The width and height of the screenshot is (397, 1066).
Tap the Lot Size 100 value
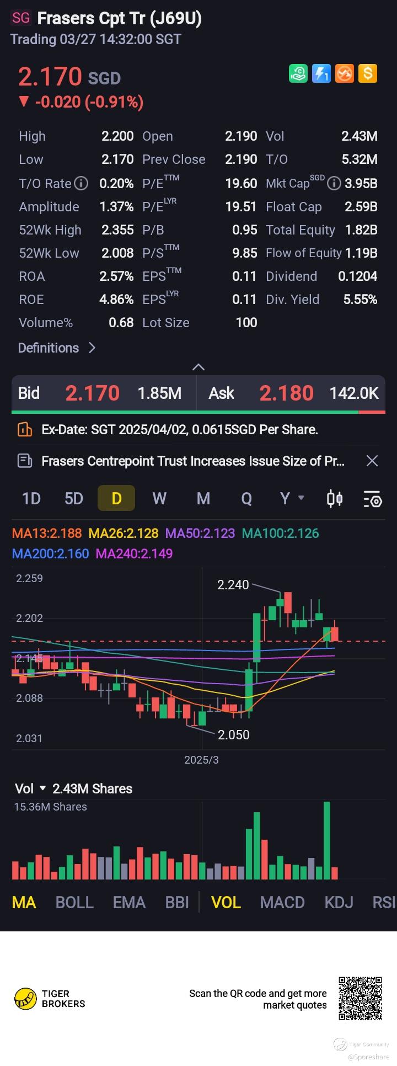246,322
